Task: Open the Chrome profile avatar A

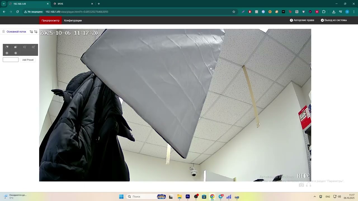Action: pos(347,12)
